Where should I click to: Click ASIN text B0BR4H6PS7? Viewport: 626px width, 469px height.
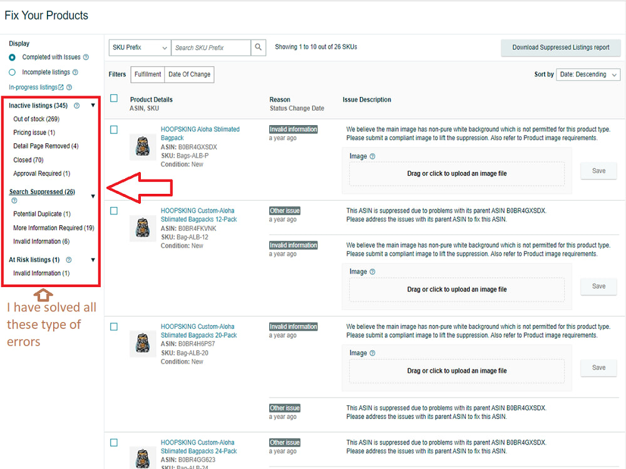pyautogui.click(x=197, y=344)
